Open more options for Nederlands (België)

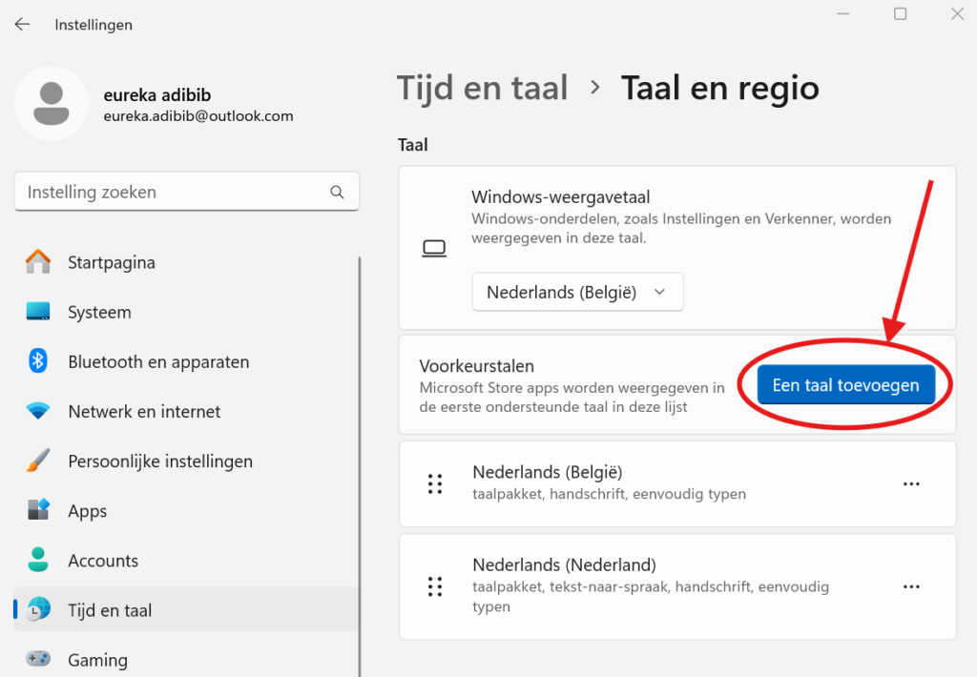(x=911, y=483)
